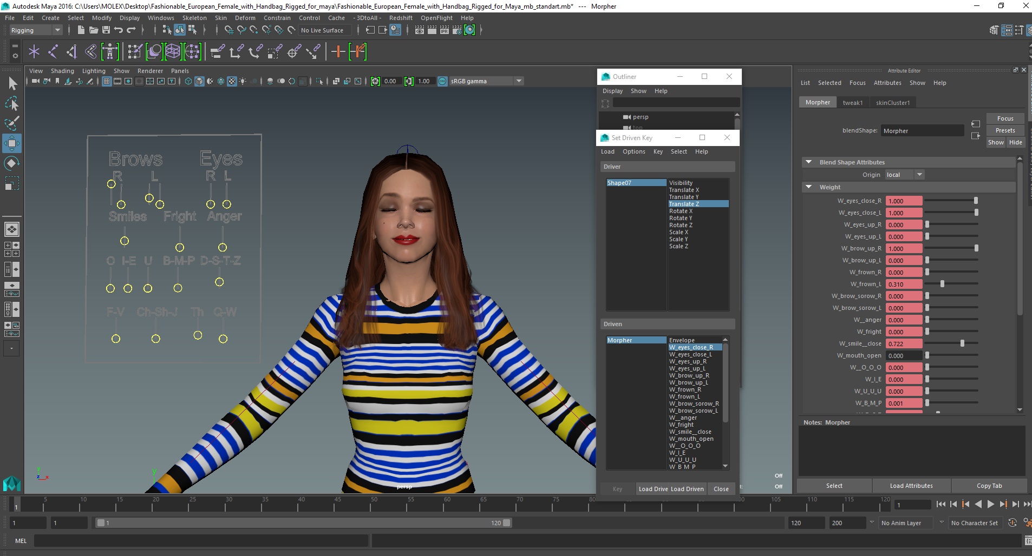
Task: Click Close in Set Driven Key window
Action: 721,489
